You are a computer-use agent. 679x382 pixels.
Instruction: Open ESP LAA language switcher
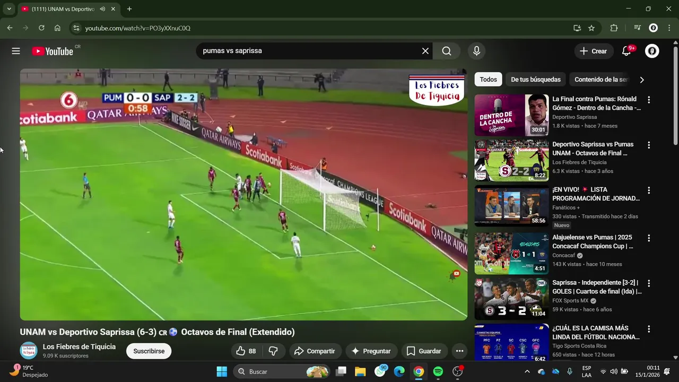pos(587,371)
